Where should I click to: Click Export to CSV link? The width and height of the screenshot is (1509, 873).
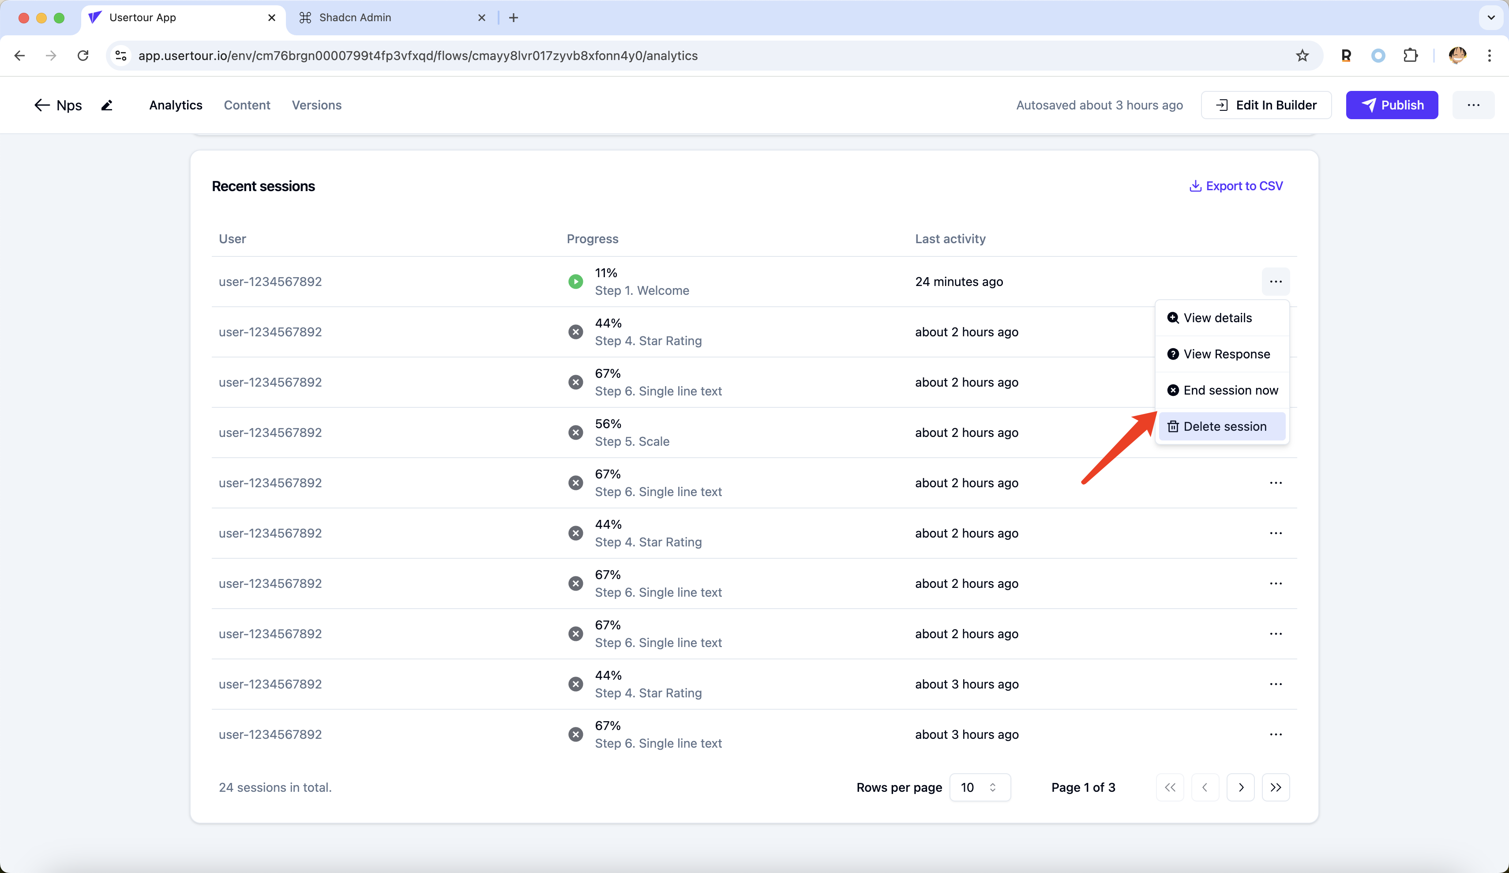point(1235,186)
